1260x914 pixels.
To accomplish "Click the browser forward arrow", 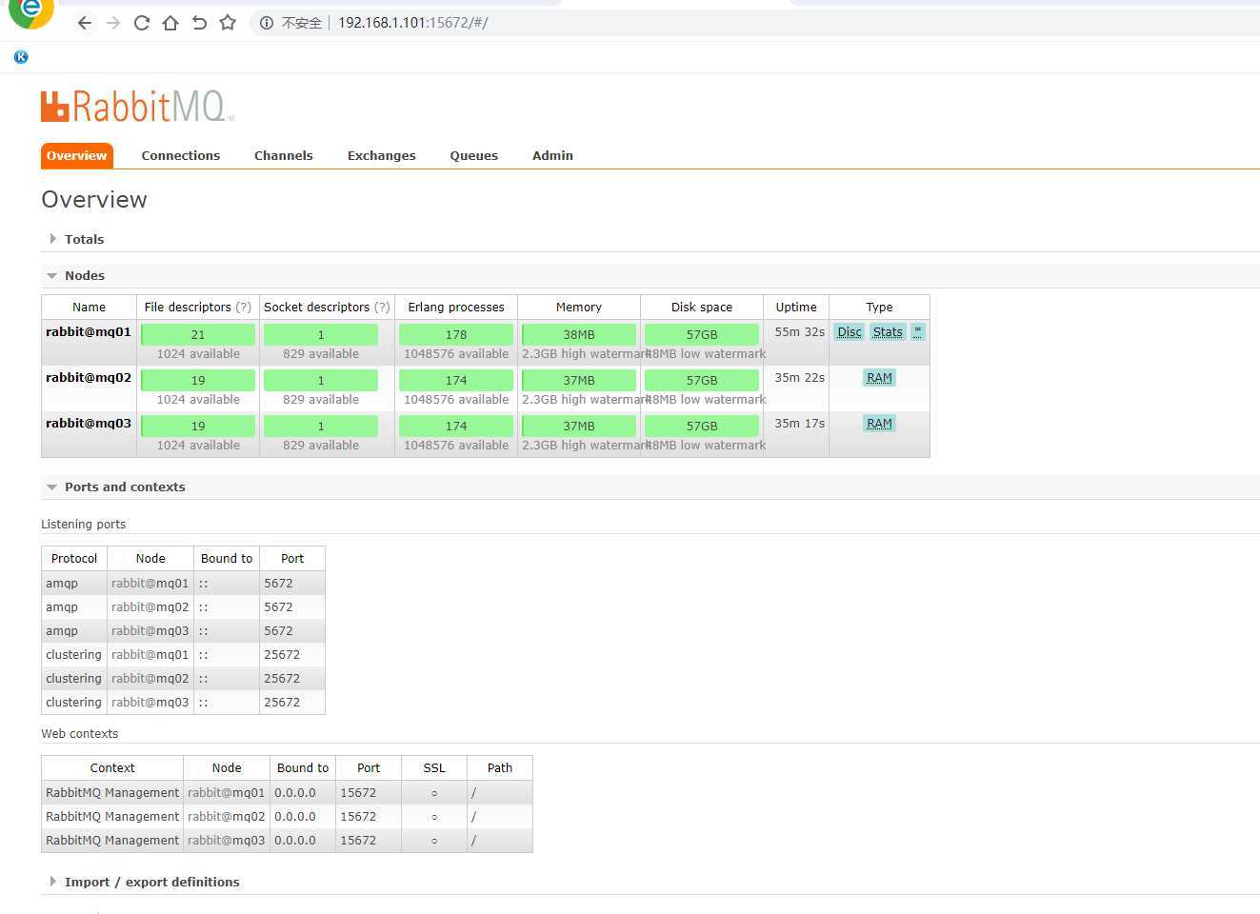I will pyautogui.click(x=113, y=23).
